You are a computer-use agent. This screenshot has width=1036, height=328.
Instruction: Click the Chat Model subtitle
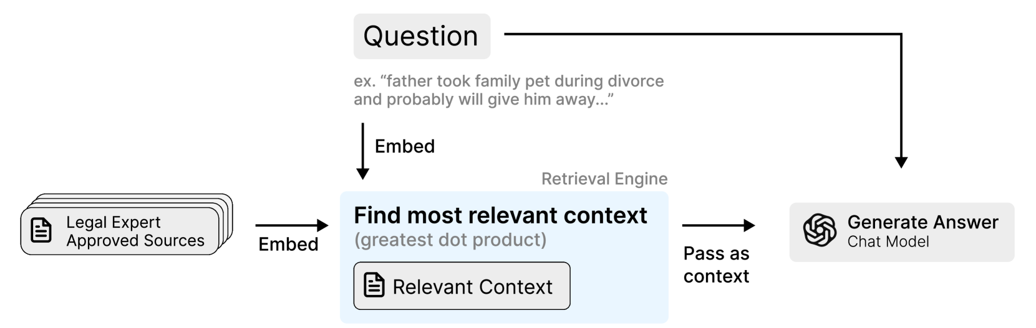[x=888, y=241]
